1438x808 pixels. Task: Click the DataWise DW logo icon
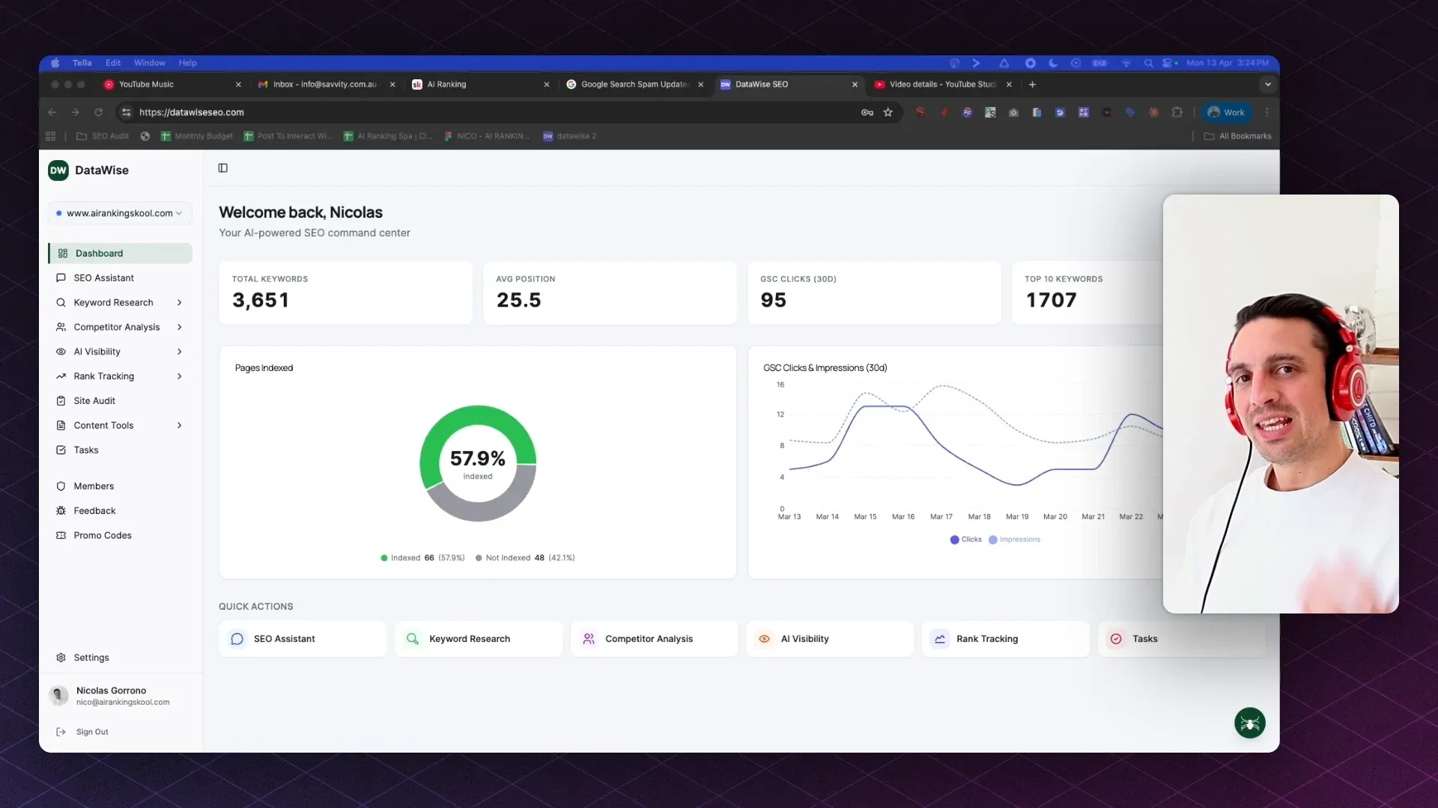point(58,171)
